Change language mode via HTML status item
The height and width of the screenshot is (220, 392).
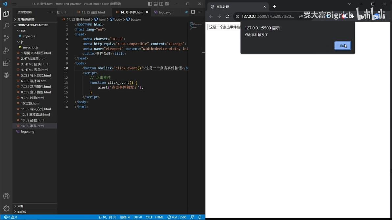pyautogui.click(x=159, y=217)
